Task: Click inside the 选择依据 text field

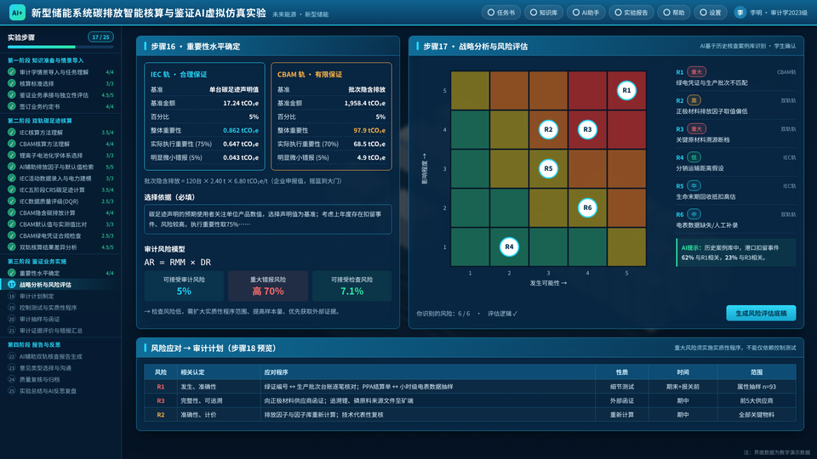Action: (268, 219)
